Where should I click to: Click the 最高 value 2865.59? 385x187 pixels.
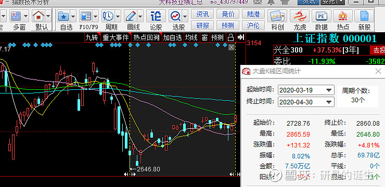298,135
